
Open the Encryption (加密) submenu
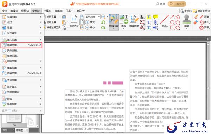22,99
